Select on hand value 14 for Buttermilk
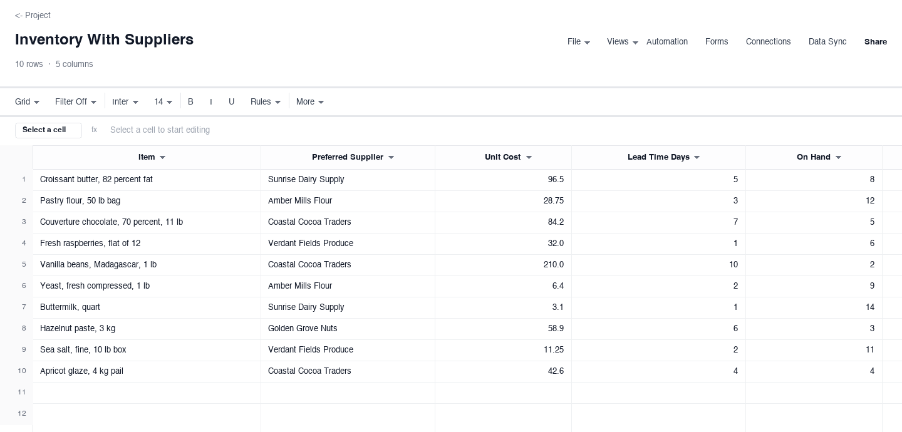902x432 pixels. 814,307
